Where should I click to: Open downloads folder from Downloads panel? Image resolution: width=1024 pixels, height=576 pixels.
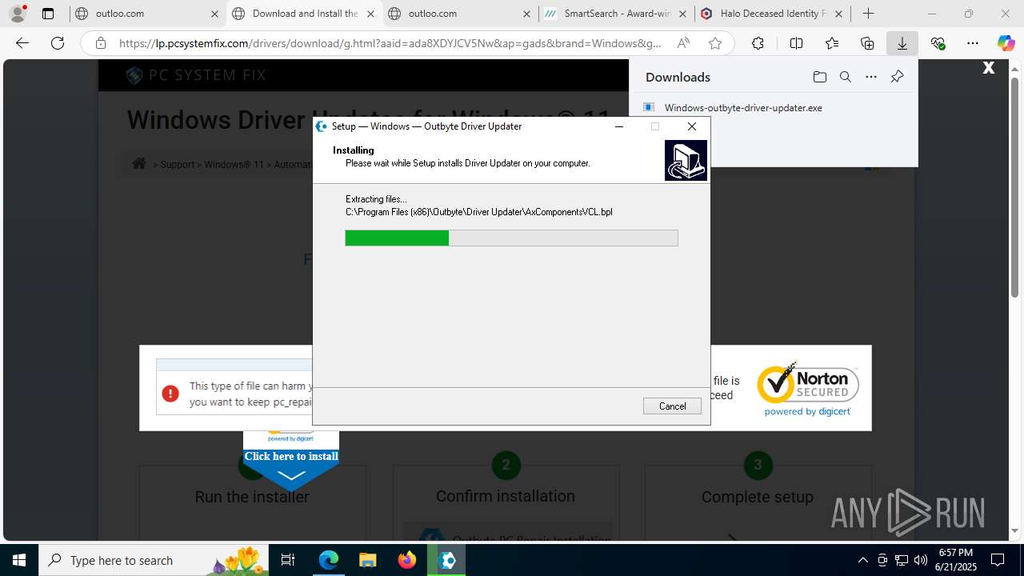pos(819,77)
